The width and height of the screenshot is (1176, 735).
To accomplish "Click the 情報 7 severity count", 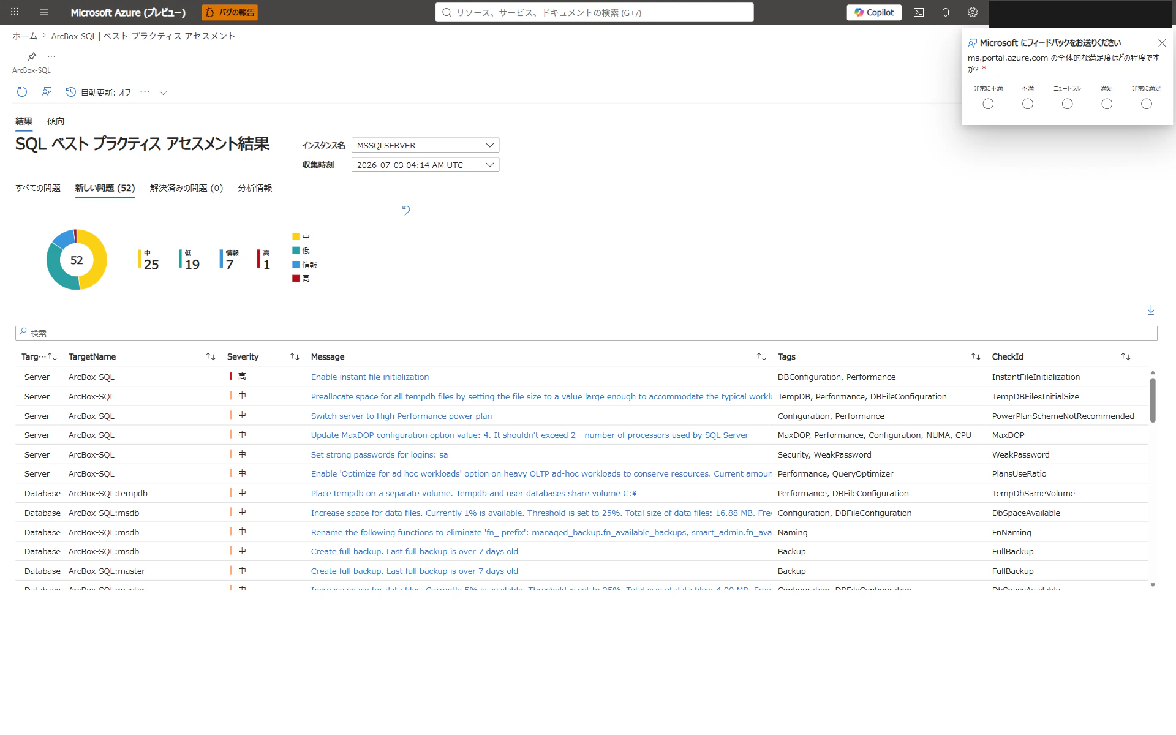I will (x=229, y=260).
